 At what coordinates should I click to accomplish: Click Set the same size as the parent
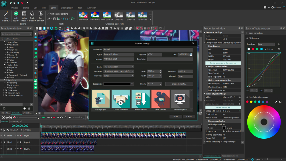tap(223, 63)
